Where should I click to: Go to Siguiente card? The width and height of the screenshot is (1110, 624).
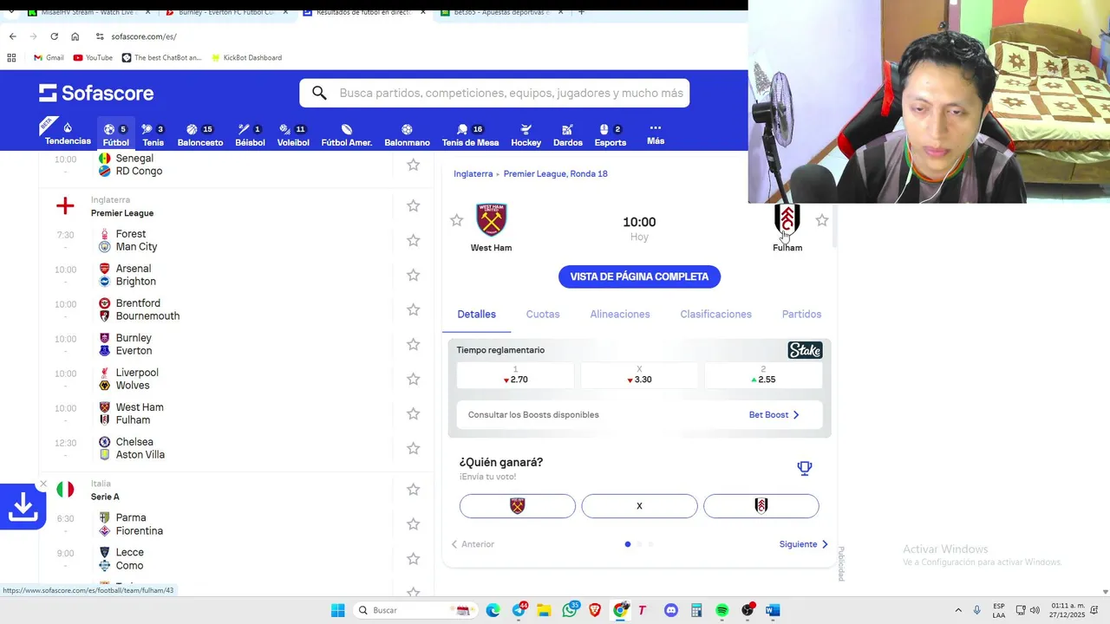[804, 544]
